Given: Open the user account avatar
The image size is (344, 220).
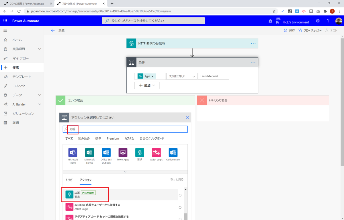Looking at the screenshot, I should [339, 21].
